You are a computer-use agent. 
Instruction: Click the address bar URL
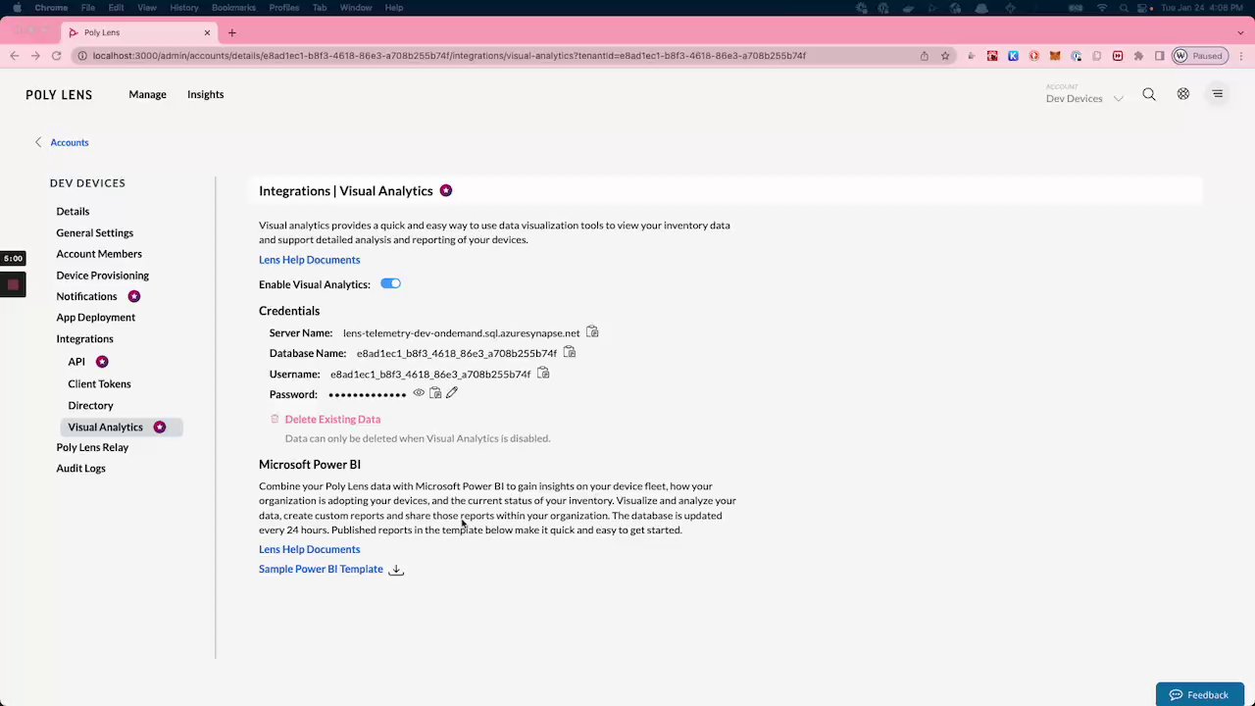(449, 56)
